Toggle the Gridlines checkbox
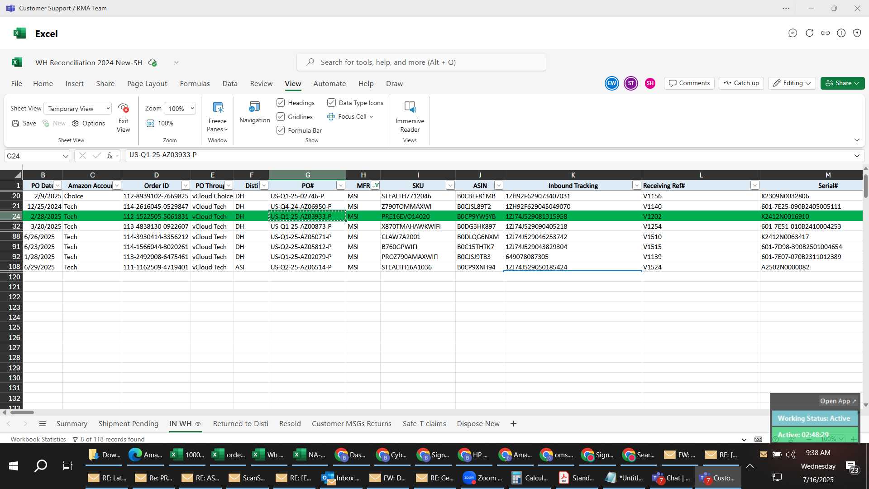 click(281, 117)
